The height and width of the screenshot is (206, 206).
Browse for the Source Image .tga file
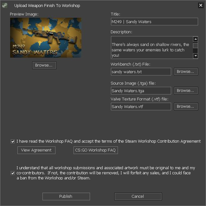186,91
